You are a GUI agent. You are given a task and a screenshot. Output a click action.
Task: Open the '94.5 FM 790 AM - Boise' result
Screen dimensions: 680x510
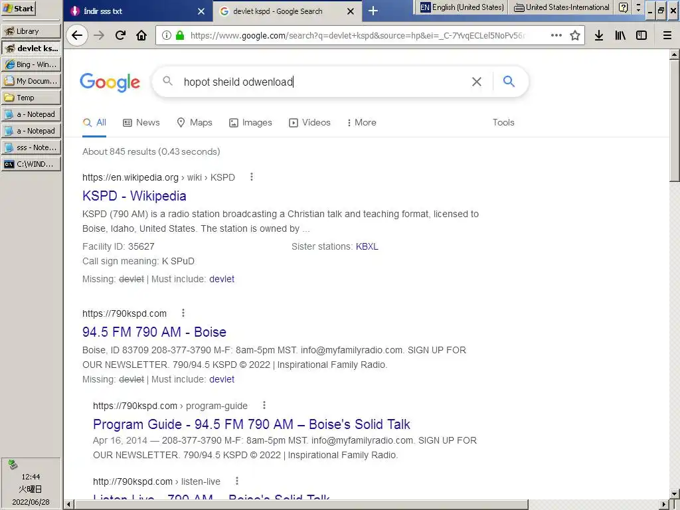[x=154, y=332]
